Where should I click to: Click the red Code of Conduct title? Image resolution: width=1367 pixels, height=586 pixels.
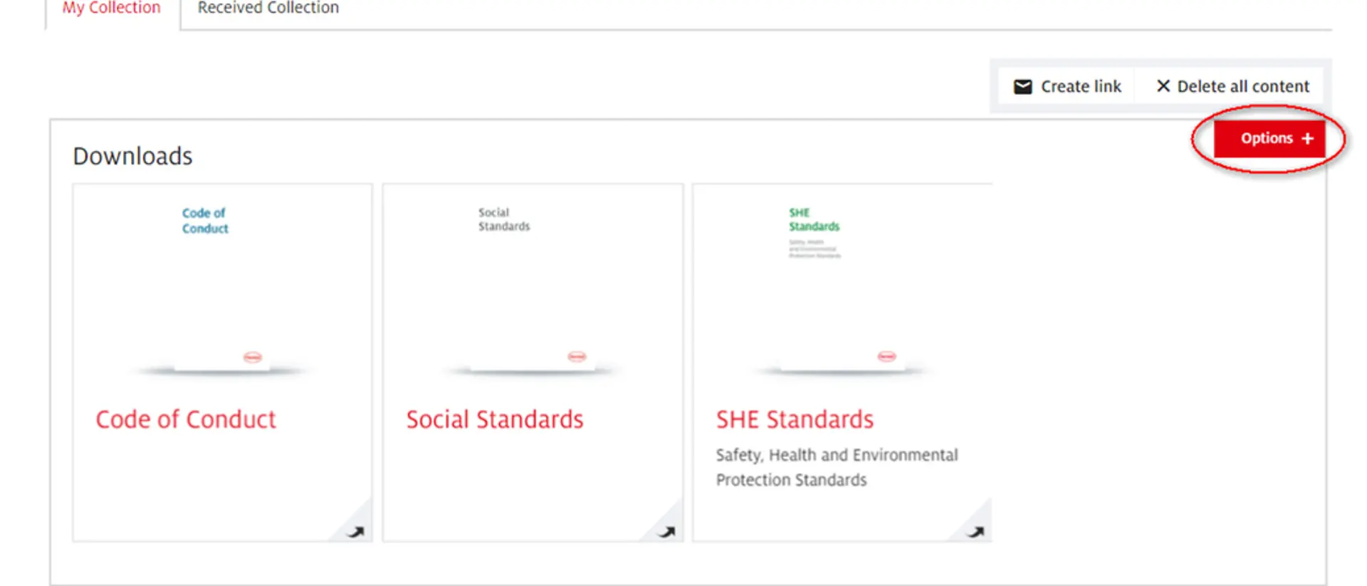click(186, 419)
